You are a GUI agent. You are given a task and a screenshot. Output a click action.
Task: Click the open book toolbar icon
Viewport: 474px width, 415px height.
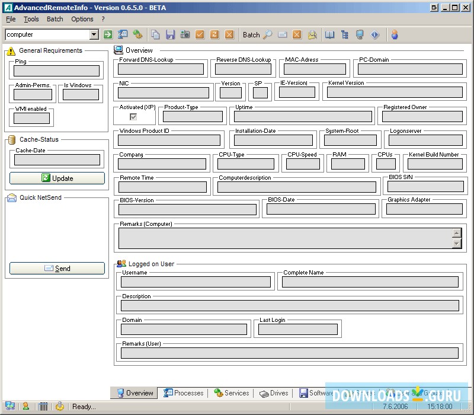(x=330, y=34)
